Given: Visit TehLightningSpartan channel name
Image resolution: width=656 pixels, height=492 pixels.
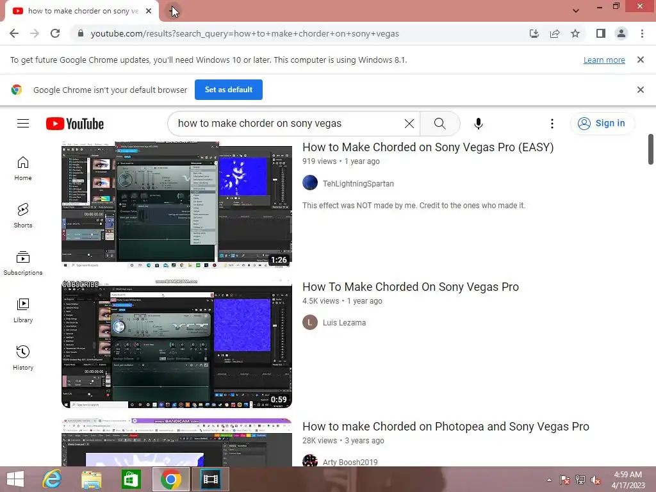Looking at the screenshot, I should pyautogui.click(x=358, y=184).
